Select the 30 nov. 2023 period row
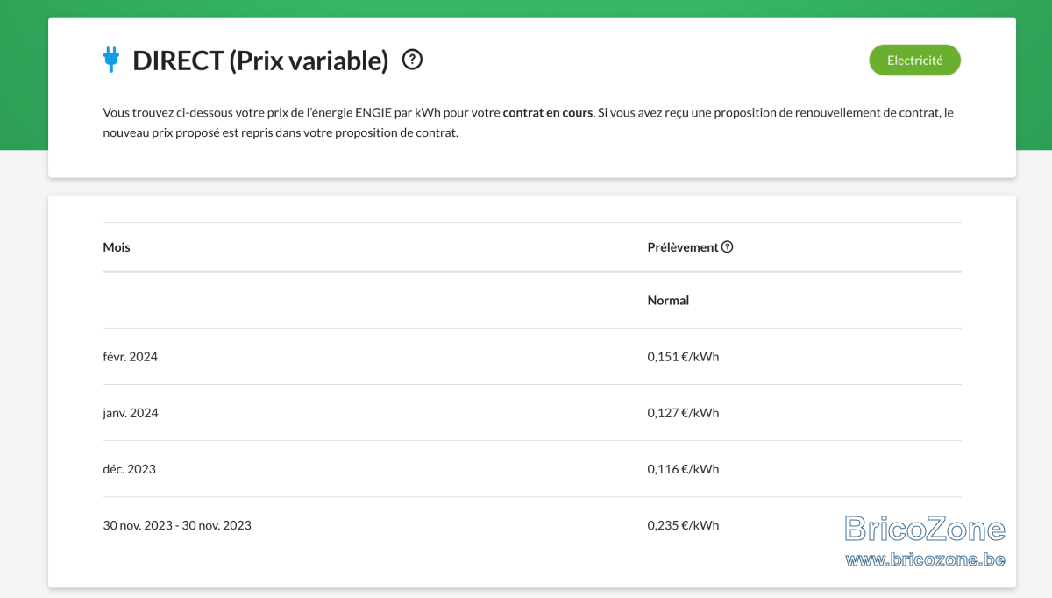The height and width of the screenshot is (598, 1052). pyautogui.click(x=532, y=525)
